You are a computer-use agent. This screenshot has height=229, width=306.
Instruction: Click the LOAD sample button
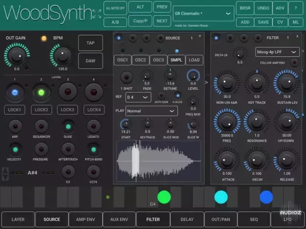(x=194, y=60)
